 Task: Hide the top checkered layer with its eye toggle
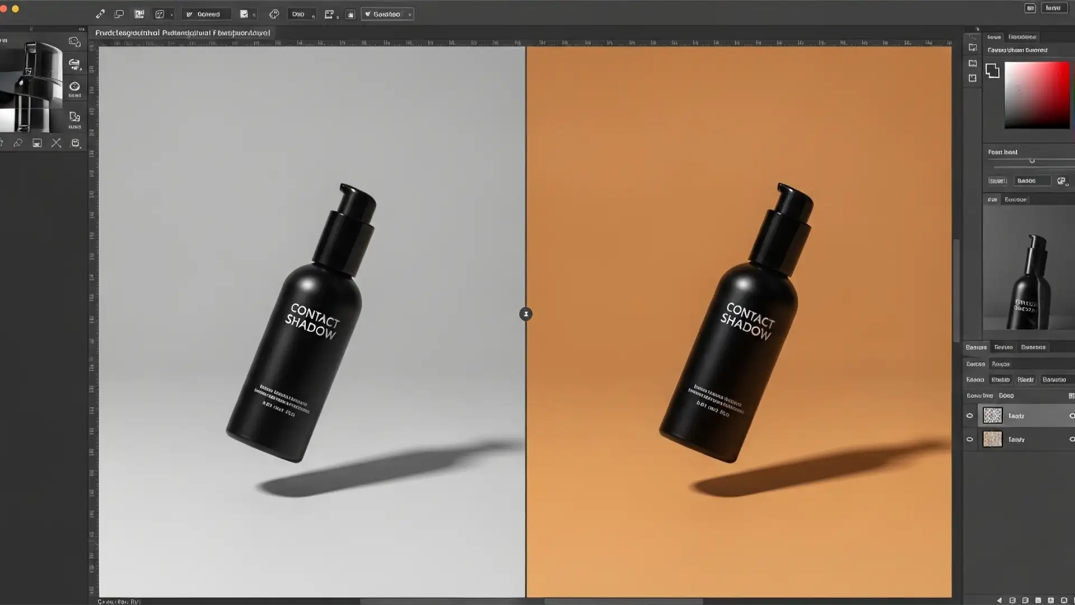click(970, 416)
